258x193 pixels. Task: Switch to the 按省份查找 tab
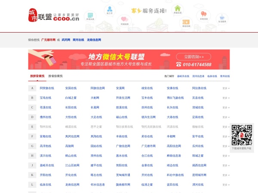(55, 76)
